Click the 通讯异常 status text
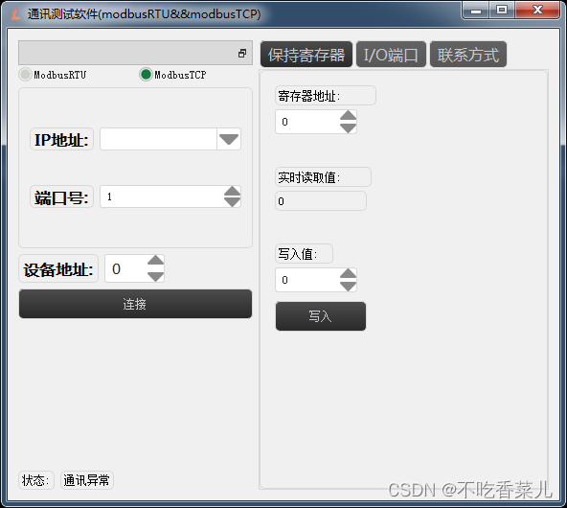This screenshot has width=567, height=508. coord(87,480)
